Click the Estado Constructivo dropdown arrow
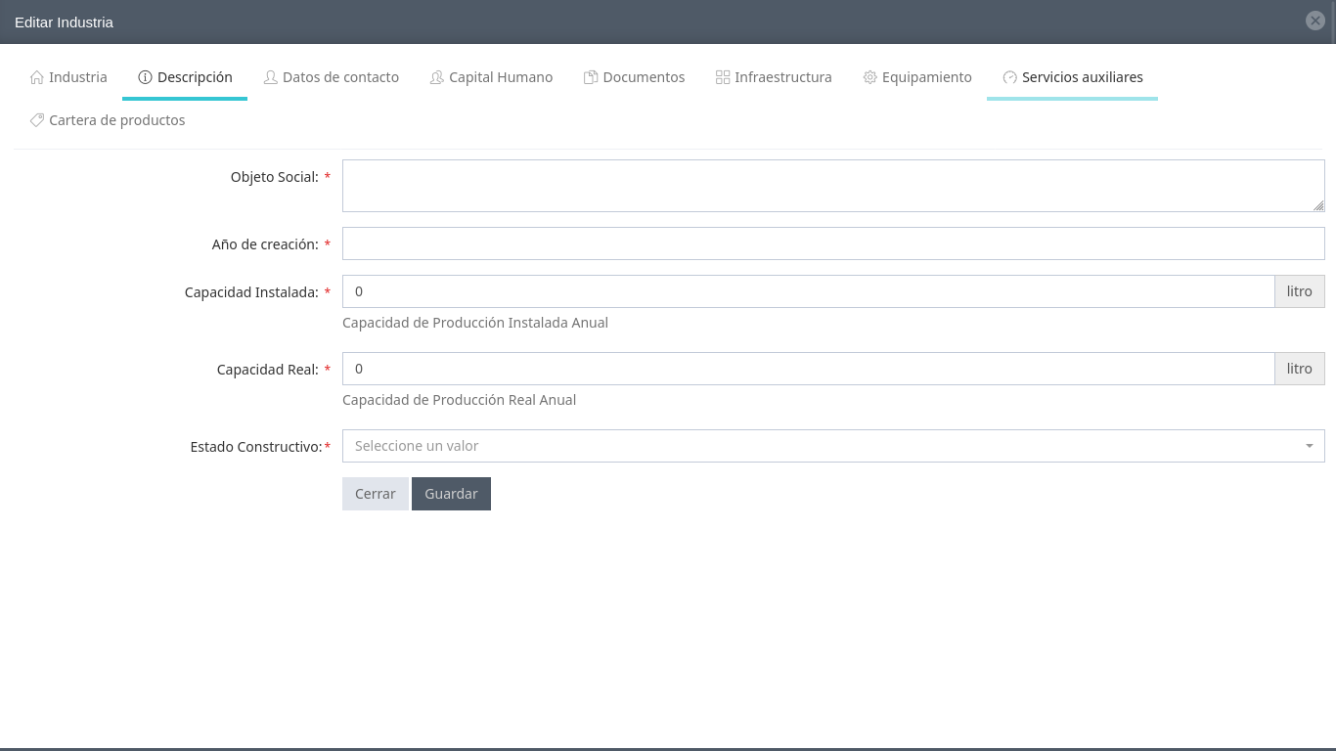1336x751 pixels. (1309, 446)
